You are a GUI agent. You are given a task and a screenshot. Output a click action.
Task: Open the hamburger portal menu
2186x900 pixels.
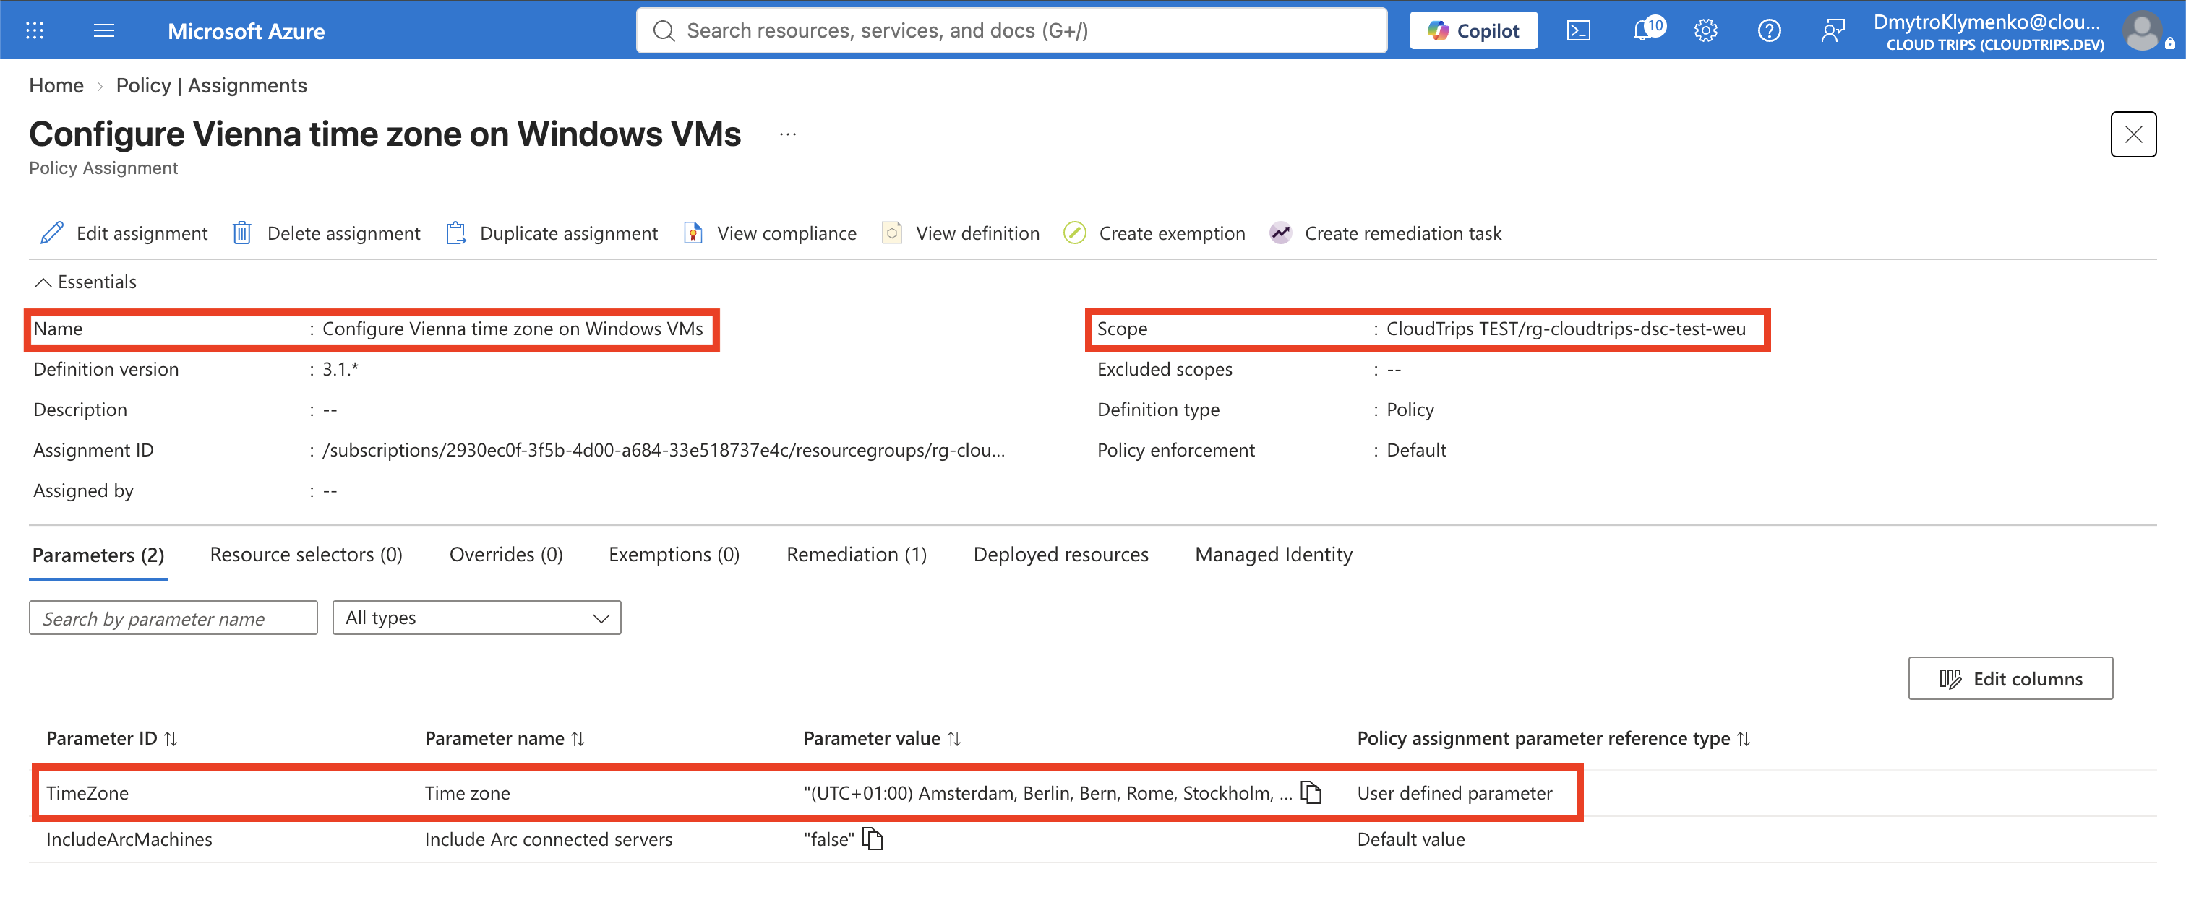103,30
